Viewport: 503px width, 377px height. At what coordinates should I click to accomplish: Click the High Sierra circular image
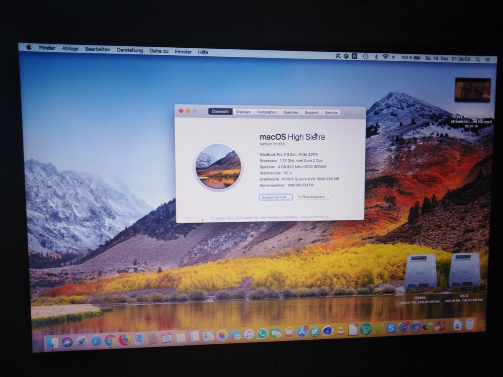(218, 167)
